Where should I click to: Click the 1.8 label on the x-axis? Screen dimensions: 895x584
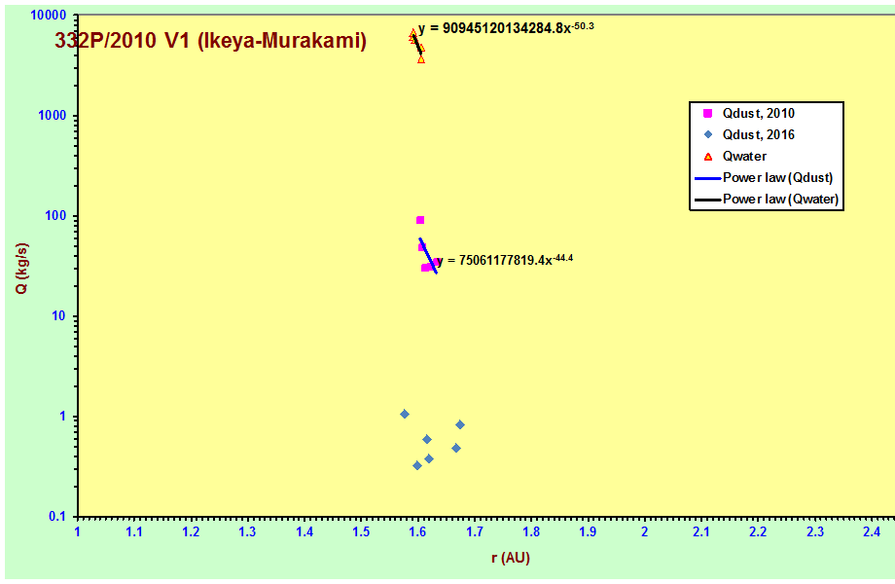(531, 532)
